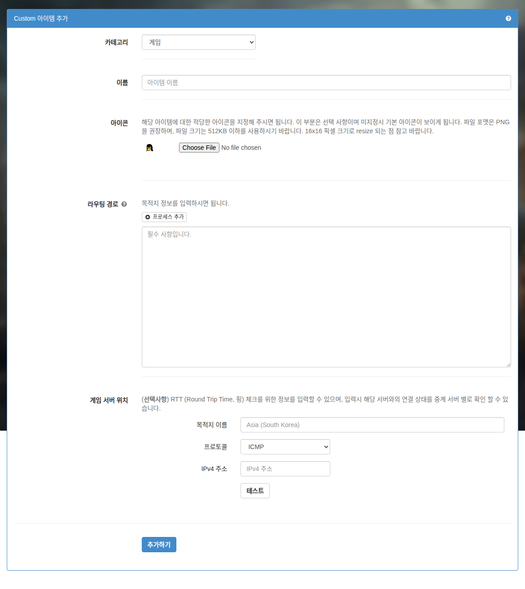Click inside the routing path text area

point(326,297)
